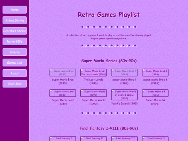This screenshot has width=188, height=141.
Task: Click 'Played games appear greyed out.' text
Action: coord(109,39)
